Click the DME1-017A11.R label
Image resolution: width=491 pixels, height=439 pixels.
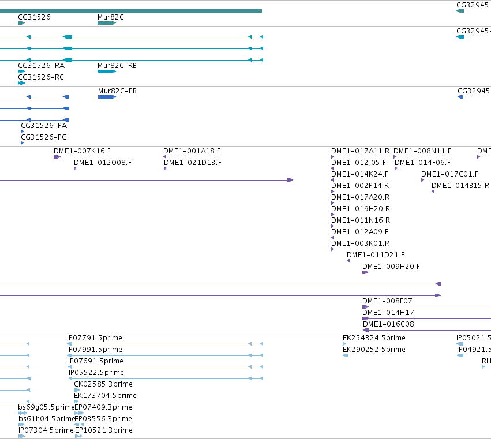point(361,151)
